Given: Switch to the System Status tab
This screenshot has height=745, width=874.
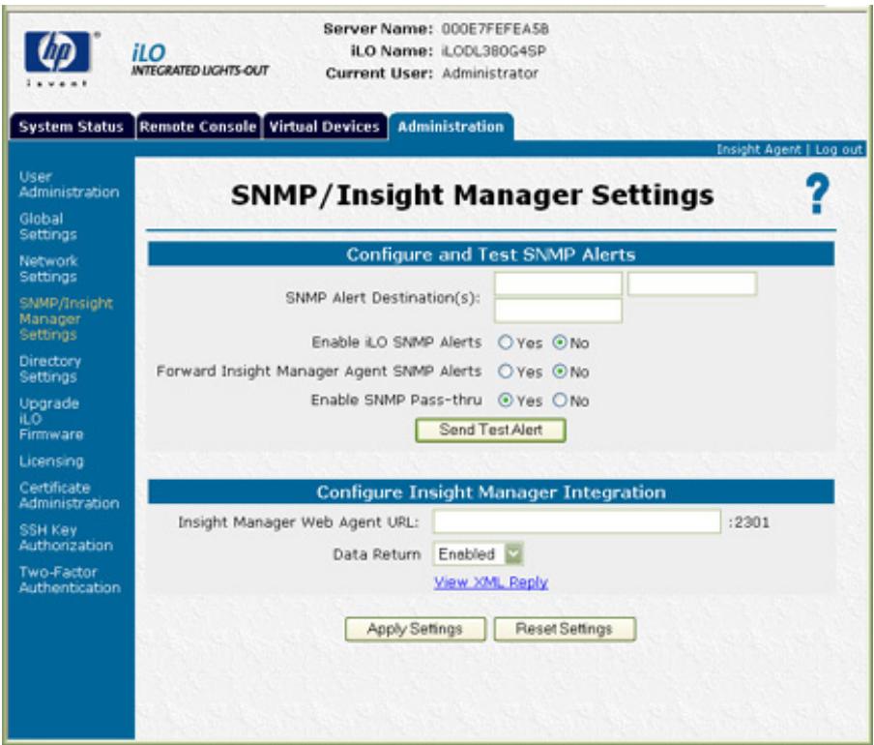Looking at the screenshot, I should tap(72, 126).
